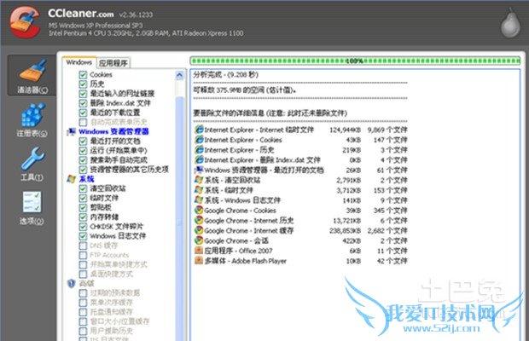Image resolution: width=529 pixels, height=341 pixels.
Task: Click the 124,944KB size value
Action: 346,130
